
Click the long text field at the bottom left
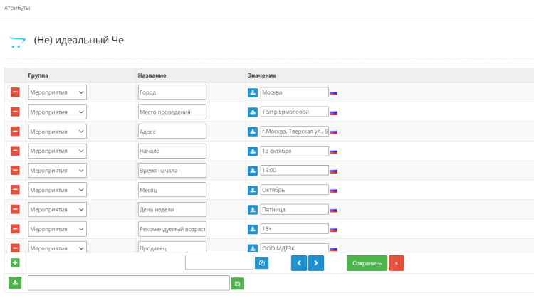coord(128,283)
